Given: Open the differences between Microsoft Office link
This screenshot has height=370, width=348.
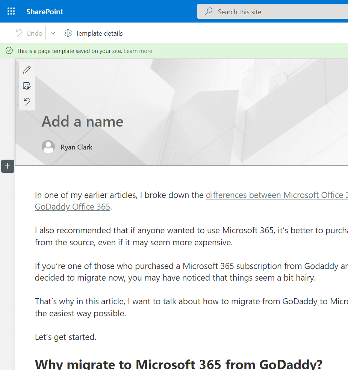Looking at the screenshot, I should (277, 195).
